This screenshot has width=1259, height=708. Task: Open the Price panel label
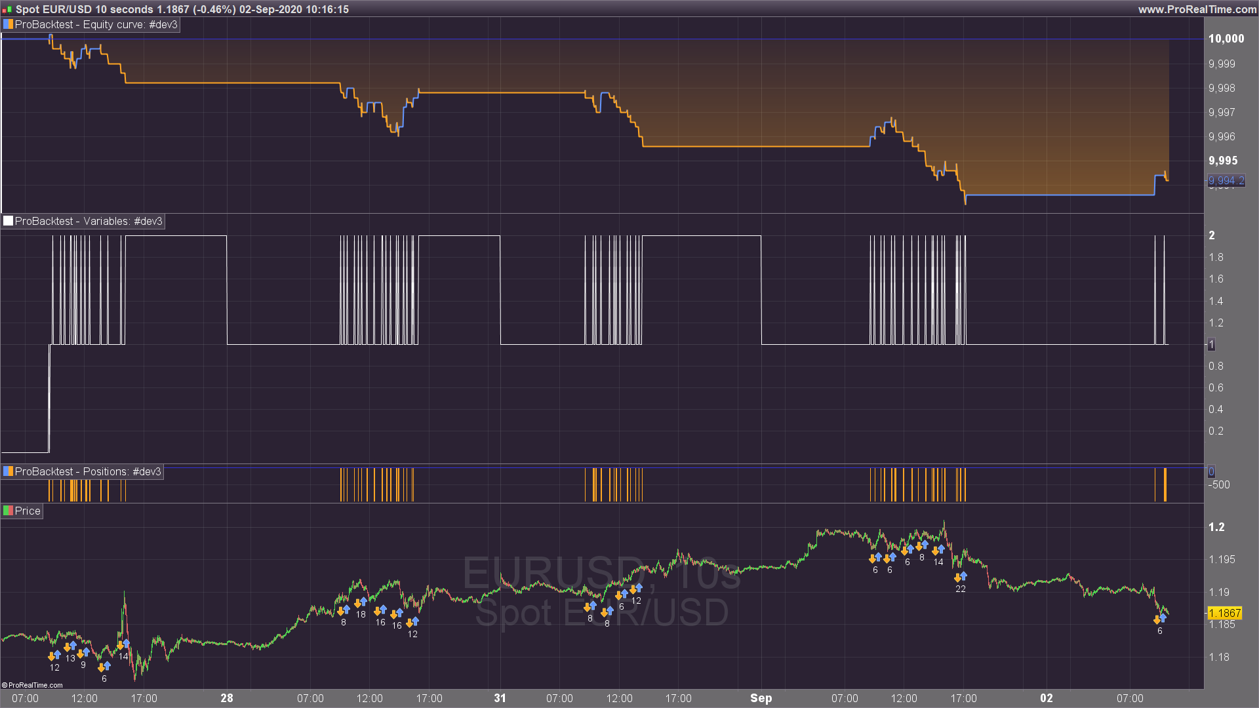click(28, 511)
